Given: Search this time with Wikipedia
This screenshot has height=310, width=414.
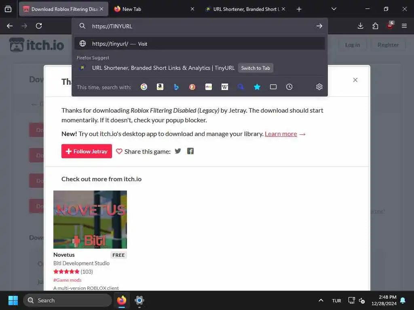Looking at the screenshot, I should [x=225, y=87].
